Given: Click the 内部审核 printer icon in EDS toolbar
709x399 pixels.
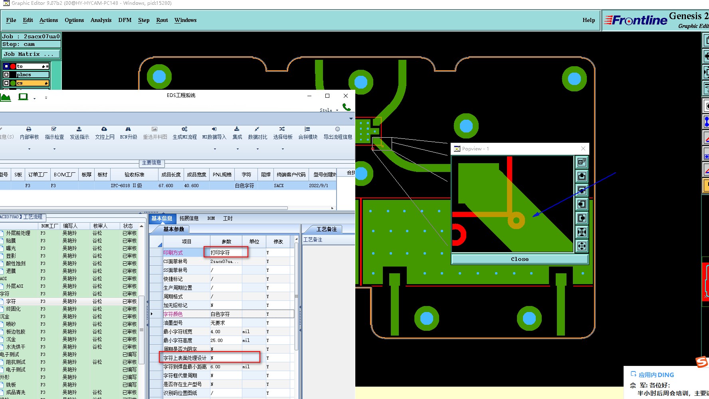Looking at the screenshot, I should coord(29,129).
